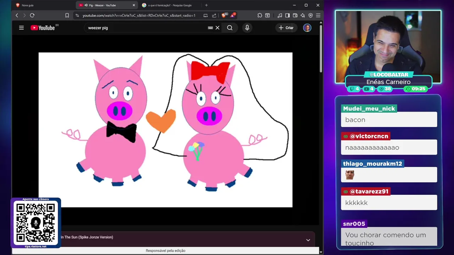Click 'In The Sun (Spike Jonze Version)' title
Screen dimensions: 454x255
click(87, 237)
